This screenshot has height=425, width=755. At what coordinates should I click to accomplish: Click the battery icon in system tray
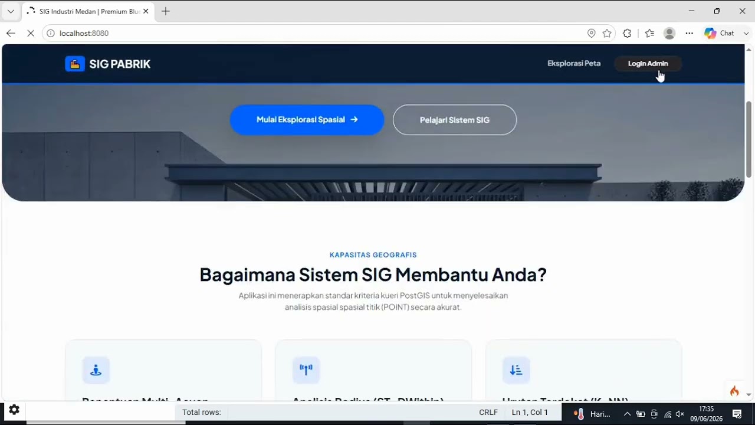click(x=641, y=414)
